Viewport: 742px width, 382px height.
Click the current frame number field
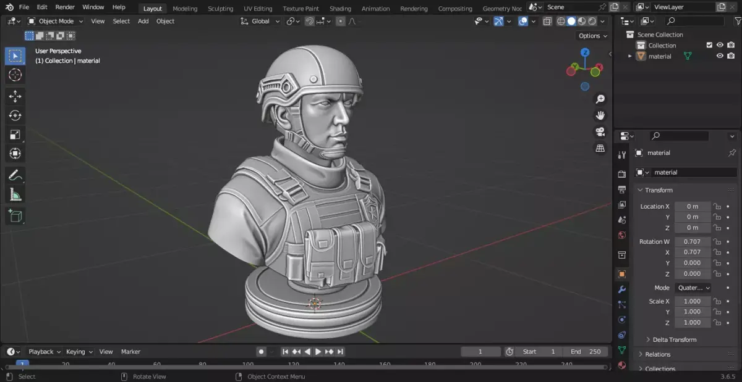480,352
